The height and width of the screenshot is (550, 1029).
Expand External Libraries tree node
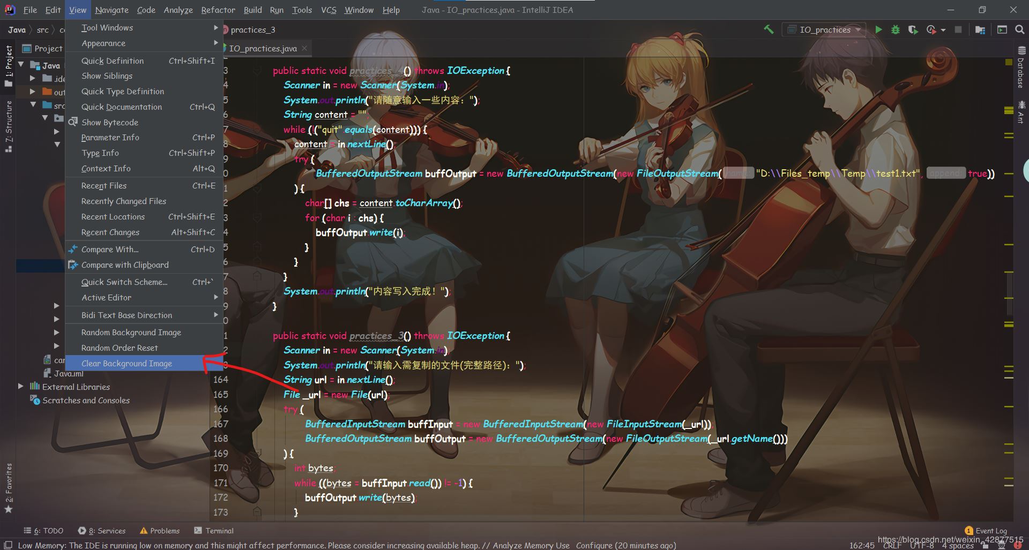[21, 386]
